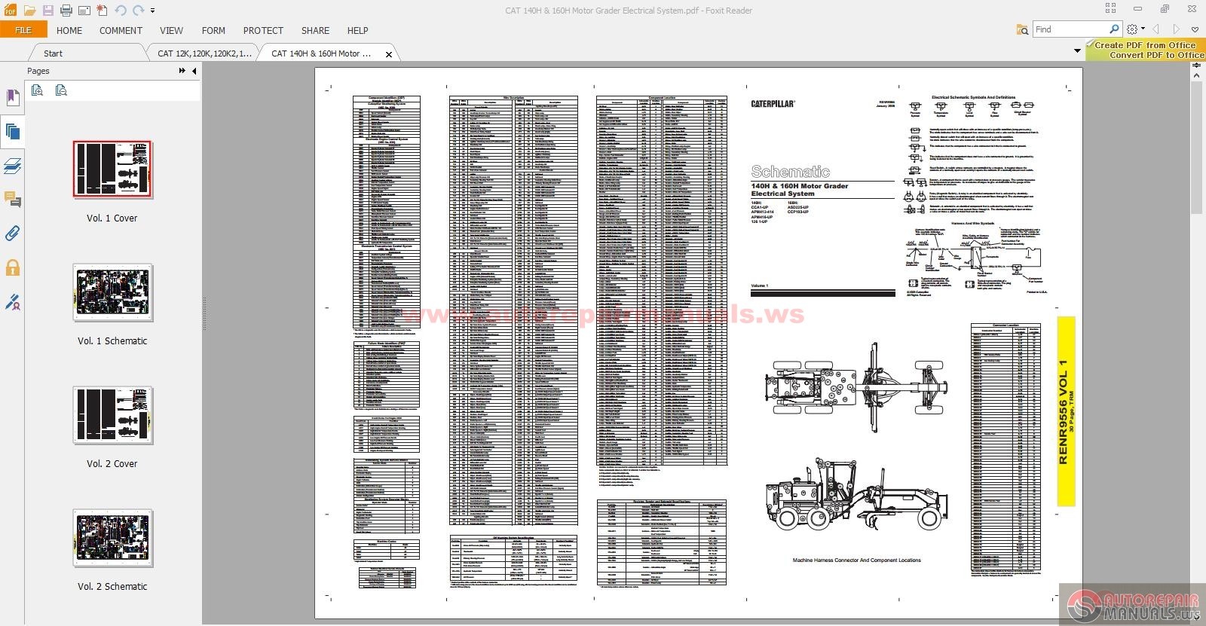Collapse the ribbon with the chevron icon
Viewport: 1206px width, 626px height.
[x=1195, y=29]
